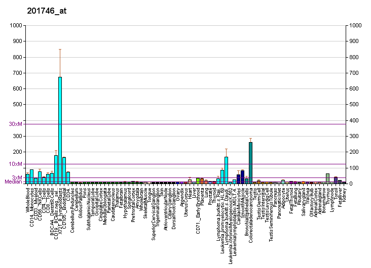Click the CD105 Endothelial bar
The image size is (371, 268).
[64, 170]
